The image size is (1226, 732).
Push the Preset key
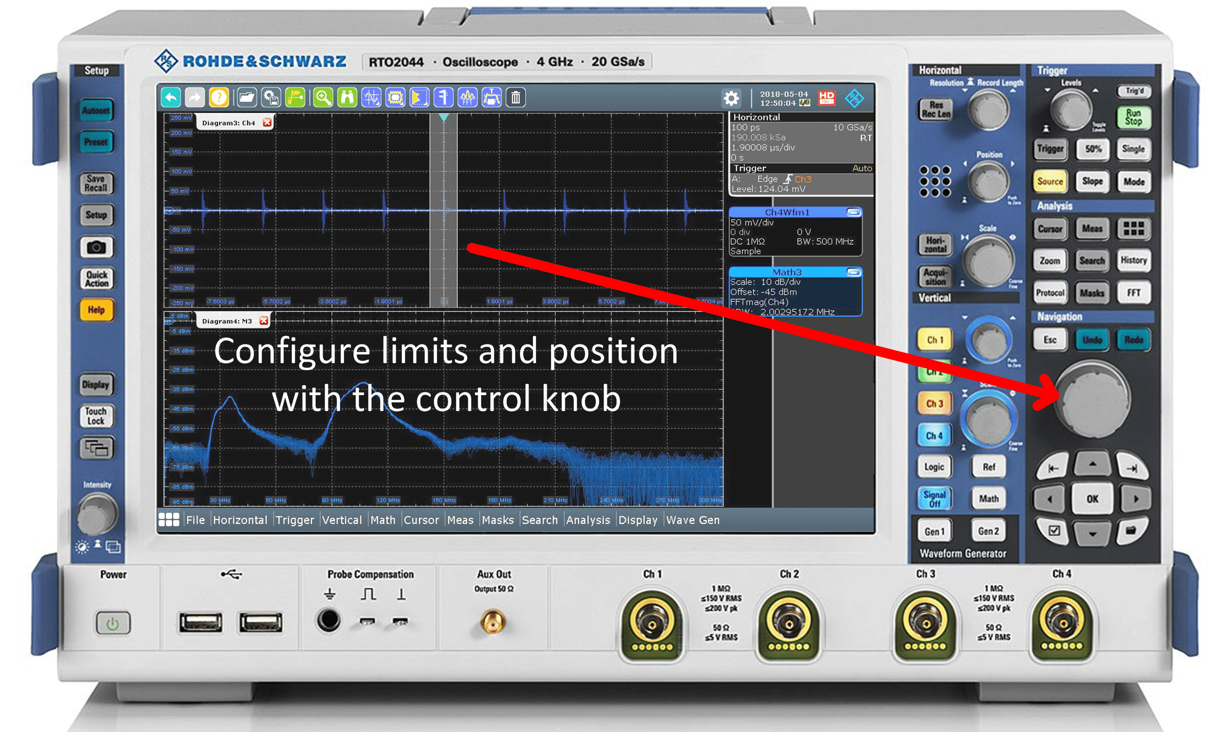click(x=96, y=142)
